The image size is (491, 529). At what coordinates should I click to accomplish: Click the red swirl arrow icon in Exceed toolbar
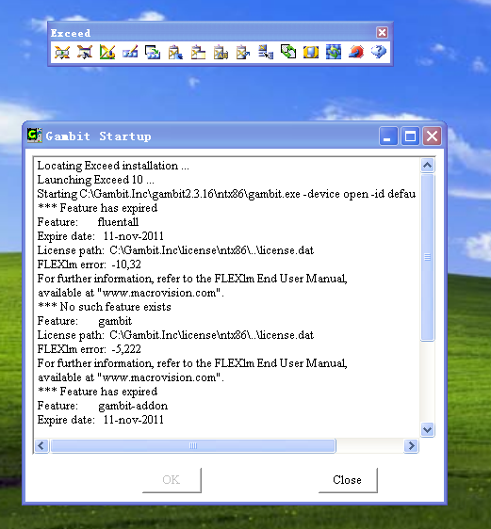[x=356, y=53]
